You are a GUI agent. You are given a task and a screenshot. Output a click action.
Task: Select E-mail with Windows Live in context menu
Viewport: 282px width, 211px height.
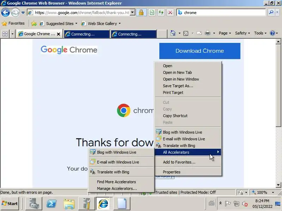coord(188,139)
